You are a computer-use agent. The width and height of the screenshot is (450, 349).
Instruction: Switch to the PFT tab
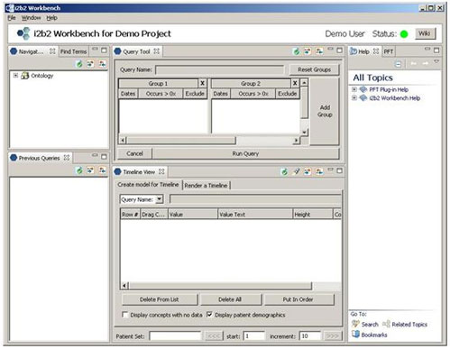389,51
